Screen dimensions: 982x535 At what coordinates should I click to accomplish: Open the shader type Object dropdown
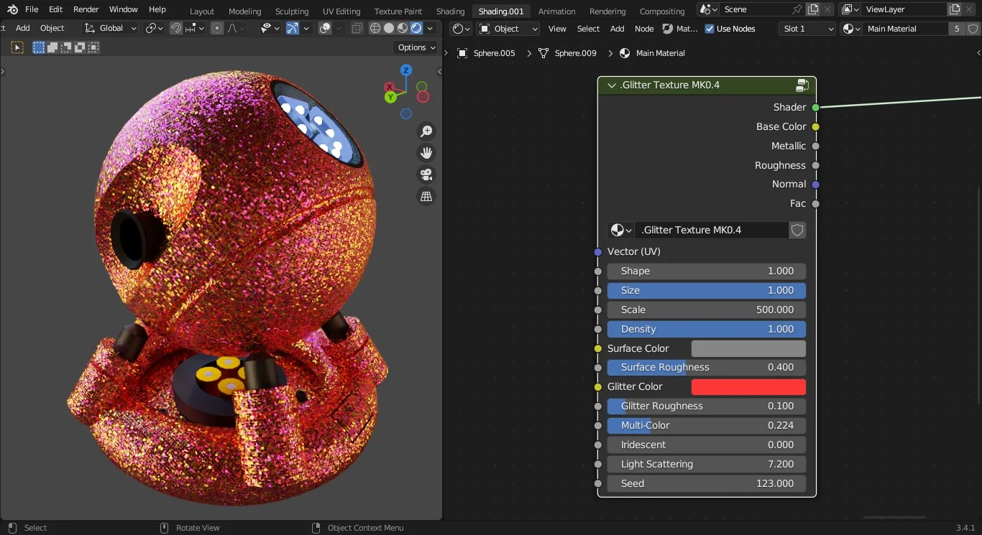[508, 28]
